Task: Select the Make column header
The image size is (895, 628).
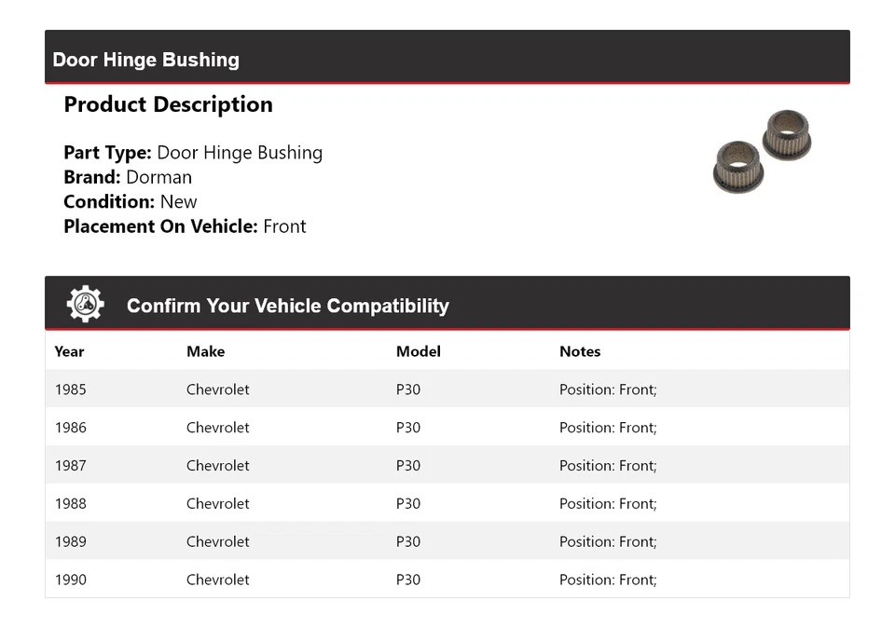Action: tap(205, 351)
